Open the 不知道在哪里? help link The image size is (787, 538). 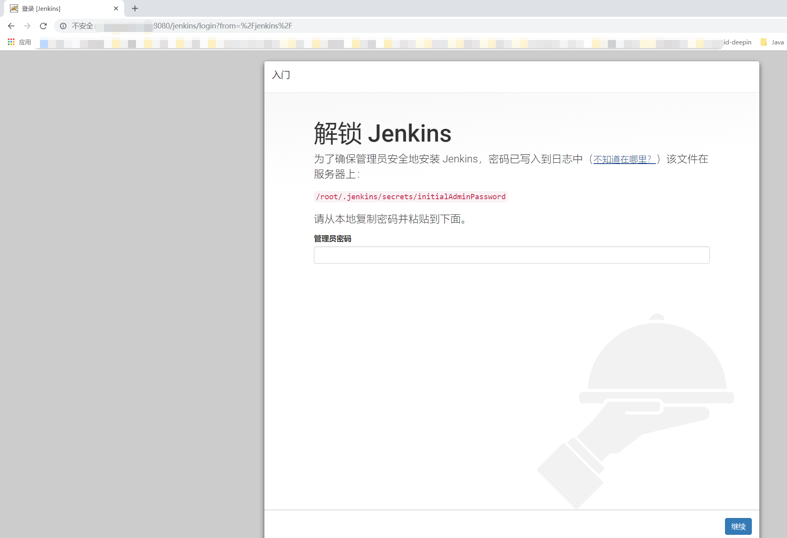pyautogui.click(x=623, y=159)
